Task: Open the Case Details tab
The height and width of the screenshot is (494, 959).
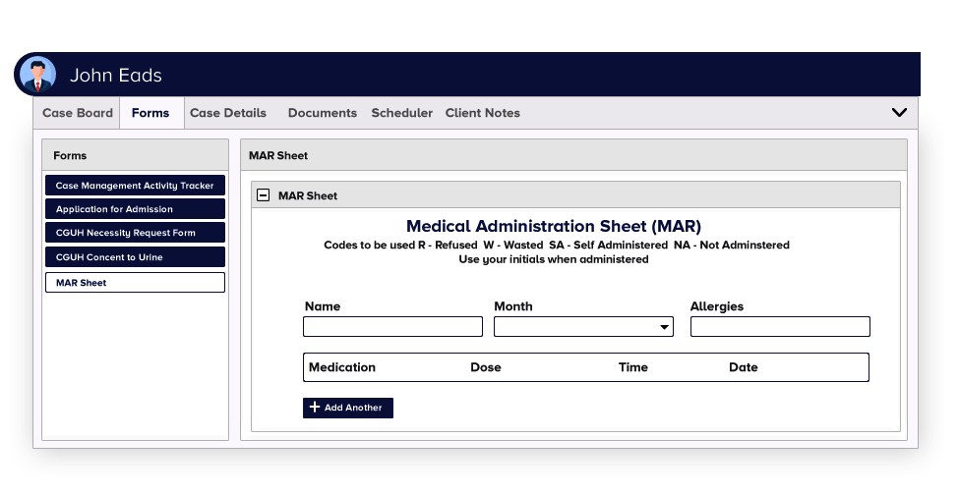Action: [228, 113]
